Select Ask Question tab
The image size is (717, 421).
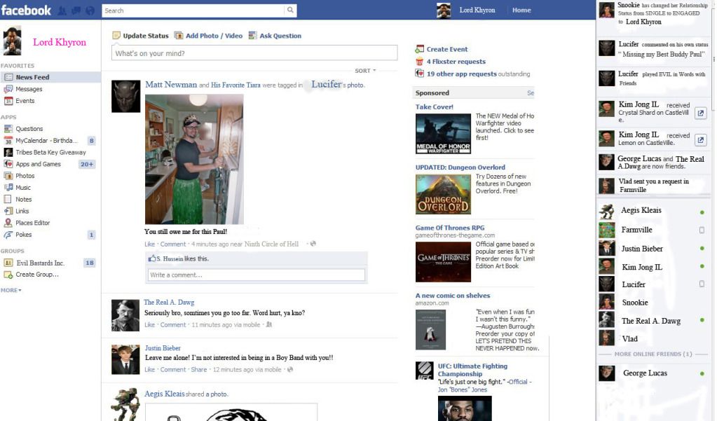[275, 36]
